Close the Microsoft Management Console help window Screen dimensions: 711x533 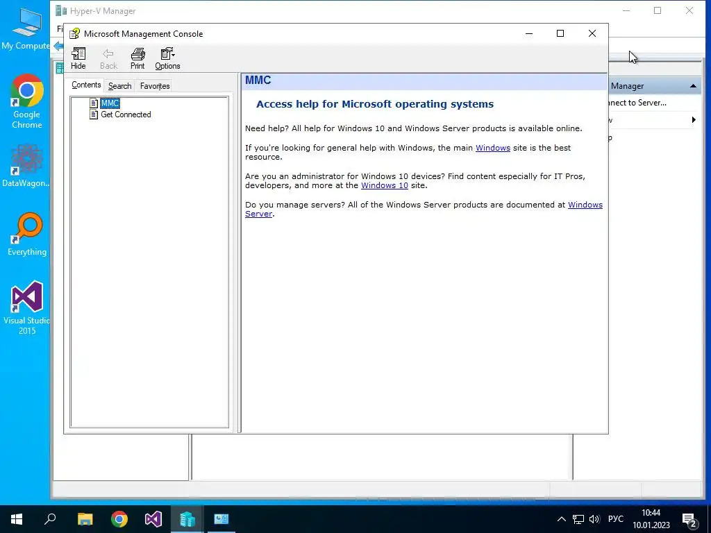(x=592, y=33)
